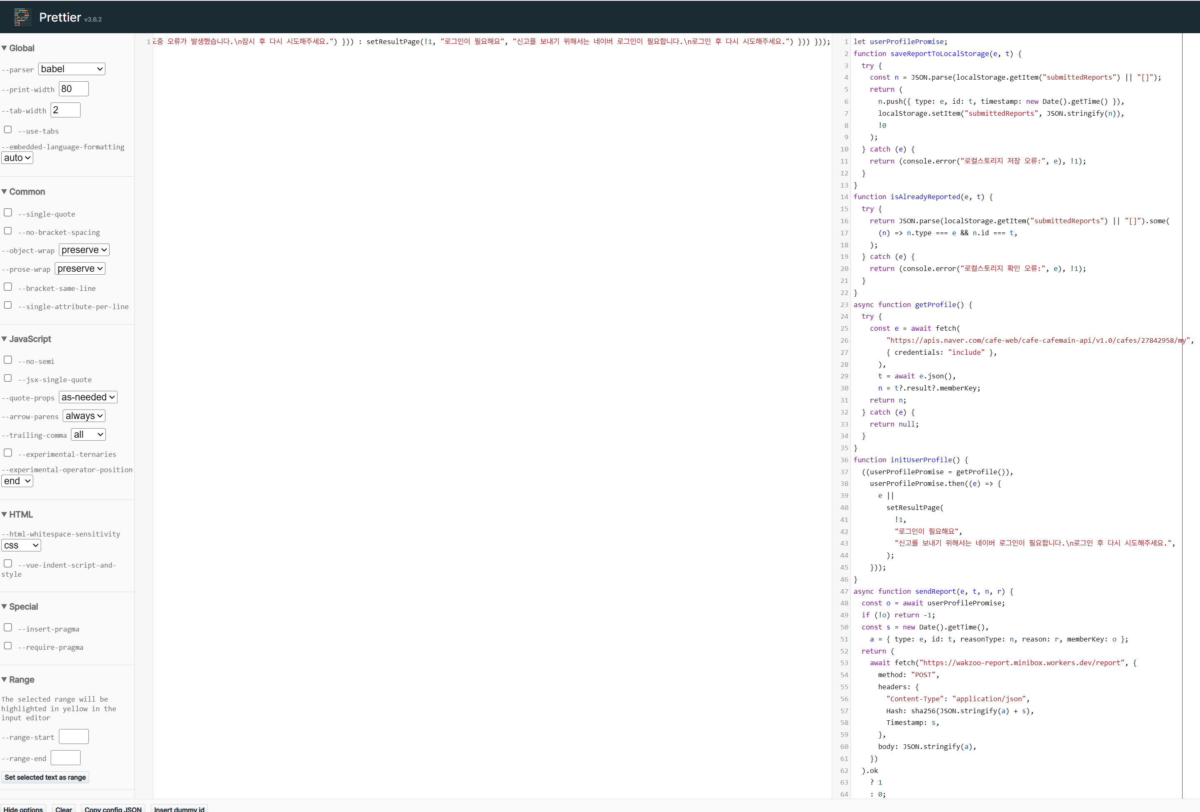Click the Hide options button
Image resolution: width=1200 pixels, height=812 pixels.
(x=23, y=808)
